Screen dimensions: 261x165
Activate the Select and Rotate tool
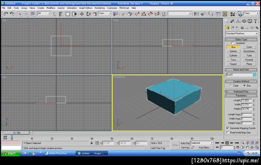click(88, 14)
